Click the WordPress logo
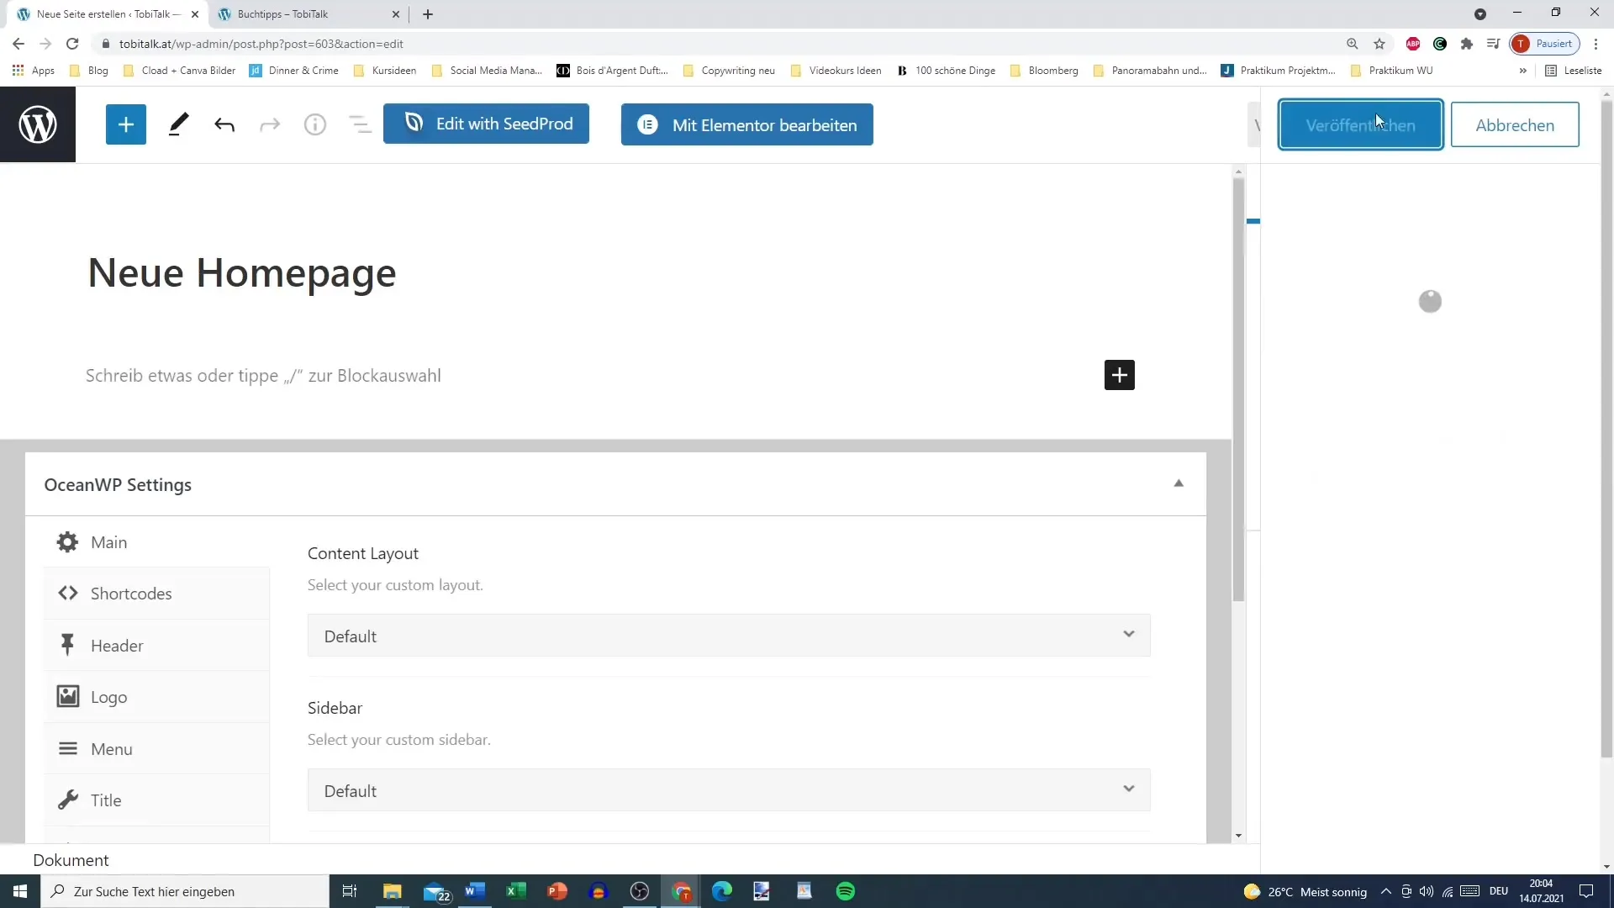This screenshot has height=908, width=1614. (x=38, y=124)
